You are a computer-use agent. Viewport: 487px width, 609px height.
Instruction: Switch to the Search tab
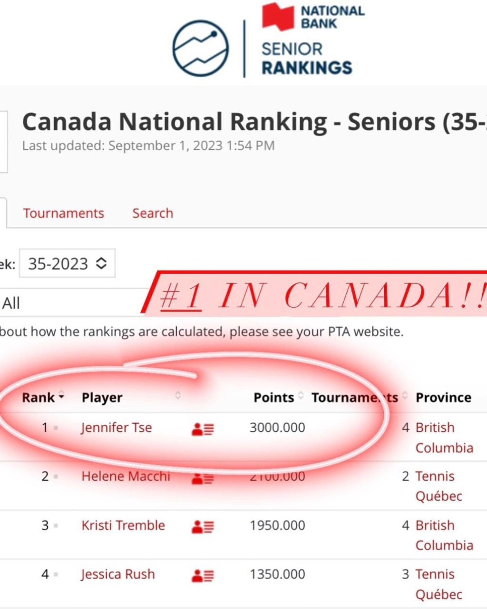pyautogui.click(x=153, y=213)
